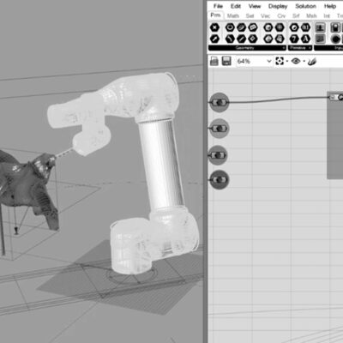Select the Boolean primitive icon
The width and height of the screenshot is (343, 343).
[294, 27]
